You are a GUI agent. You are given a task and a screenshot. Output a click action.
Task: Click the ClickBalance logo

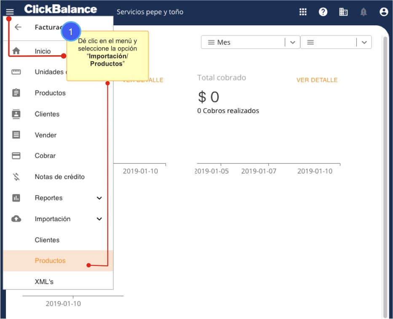click(61, 9)
